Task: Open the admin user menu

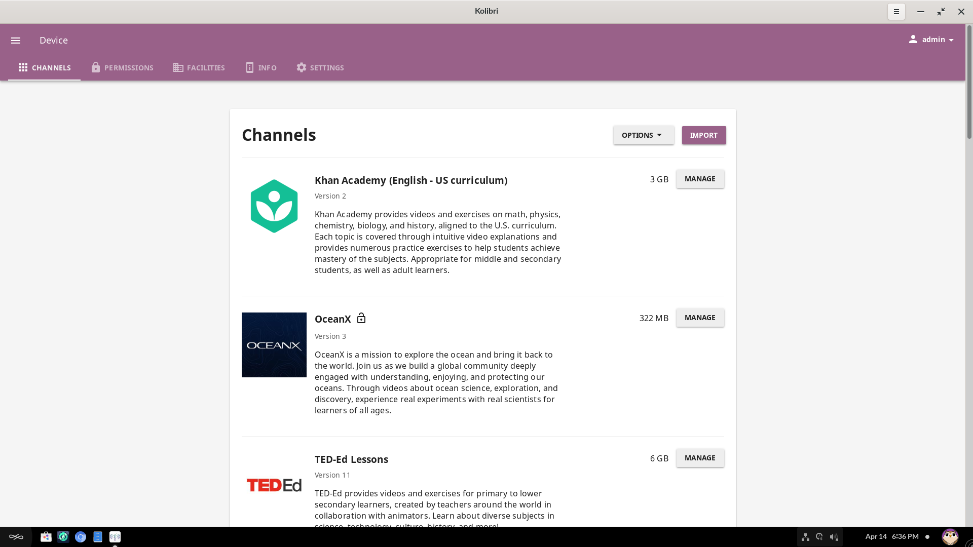Action: pos(931,40)
